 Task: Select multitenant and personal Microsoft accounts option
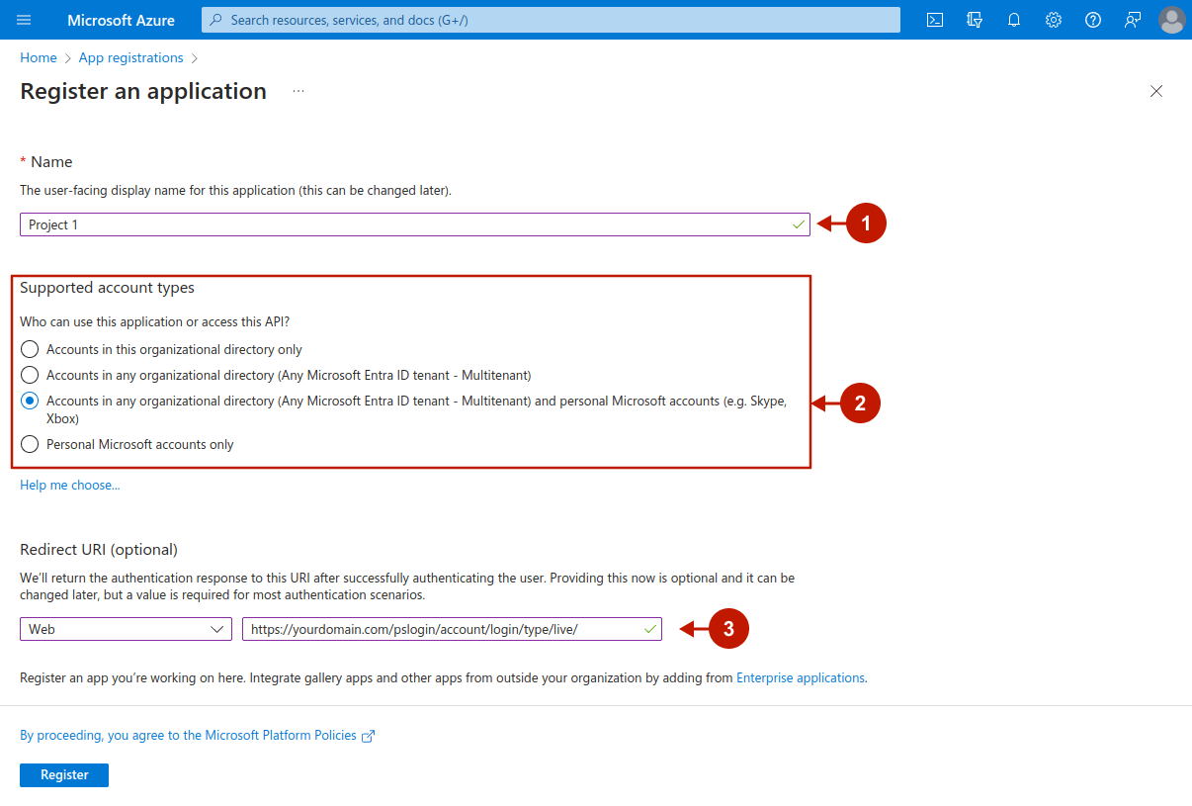click(30, 401)
